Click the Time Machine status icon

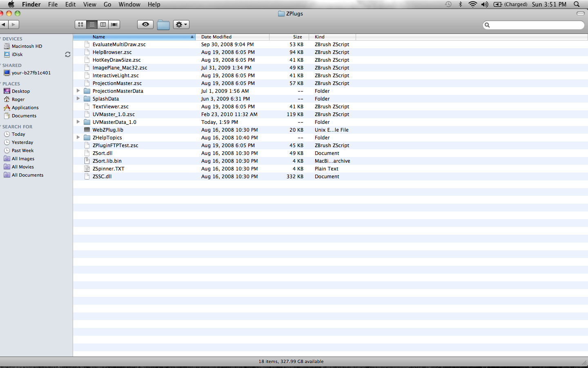pos(448,4)
